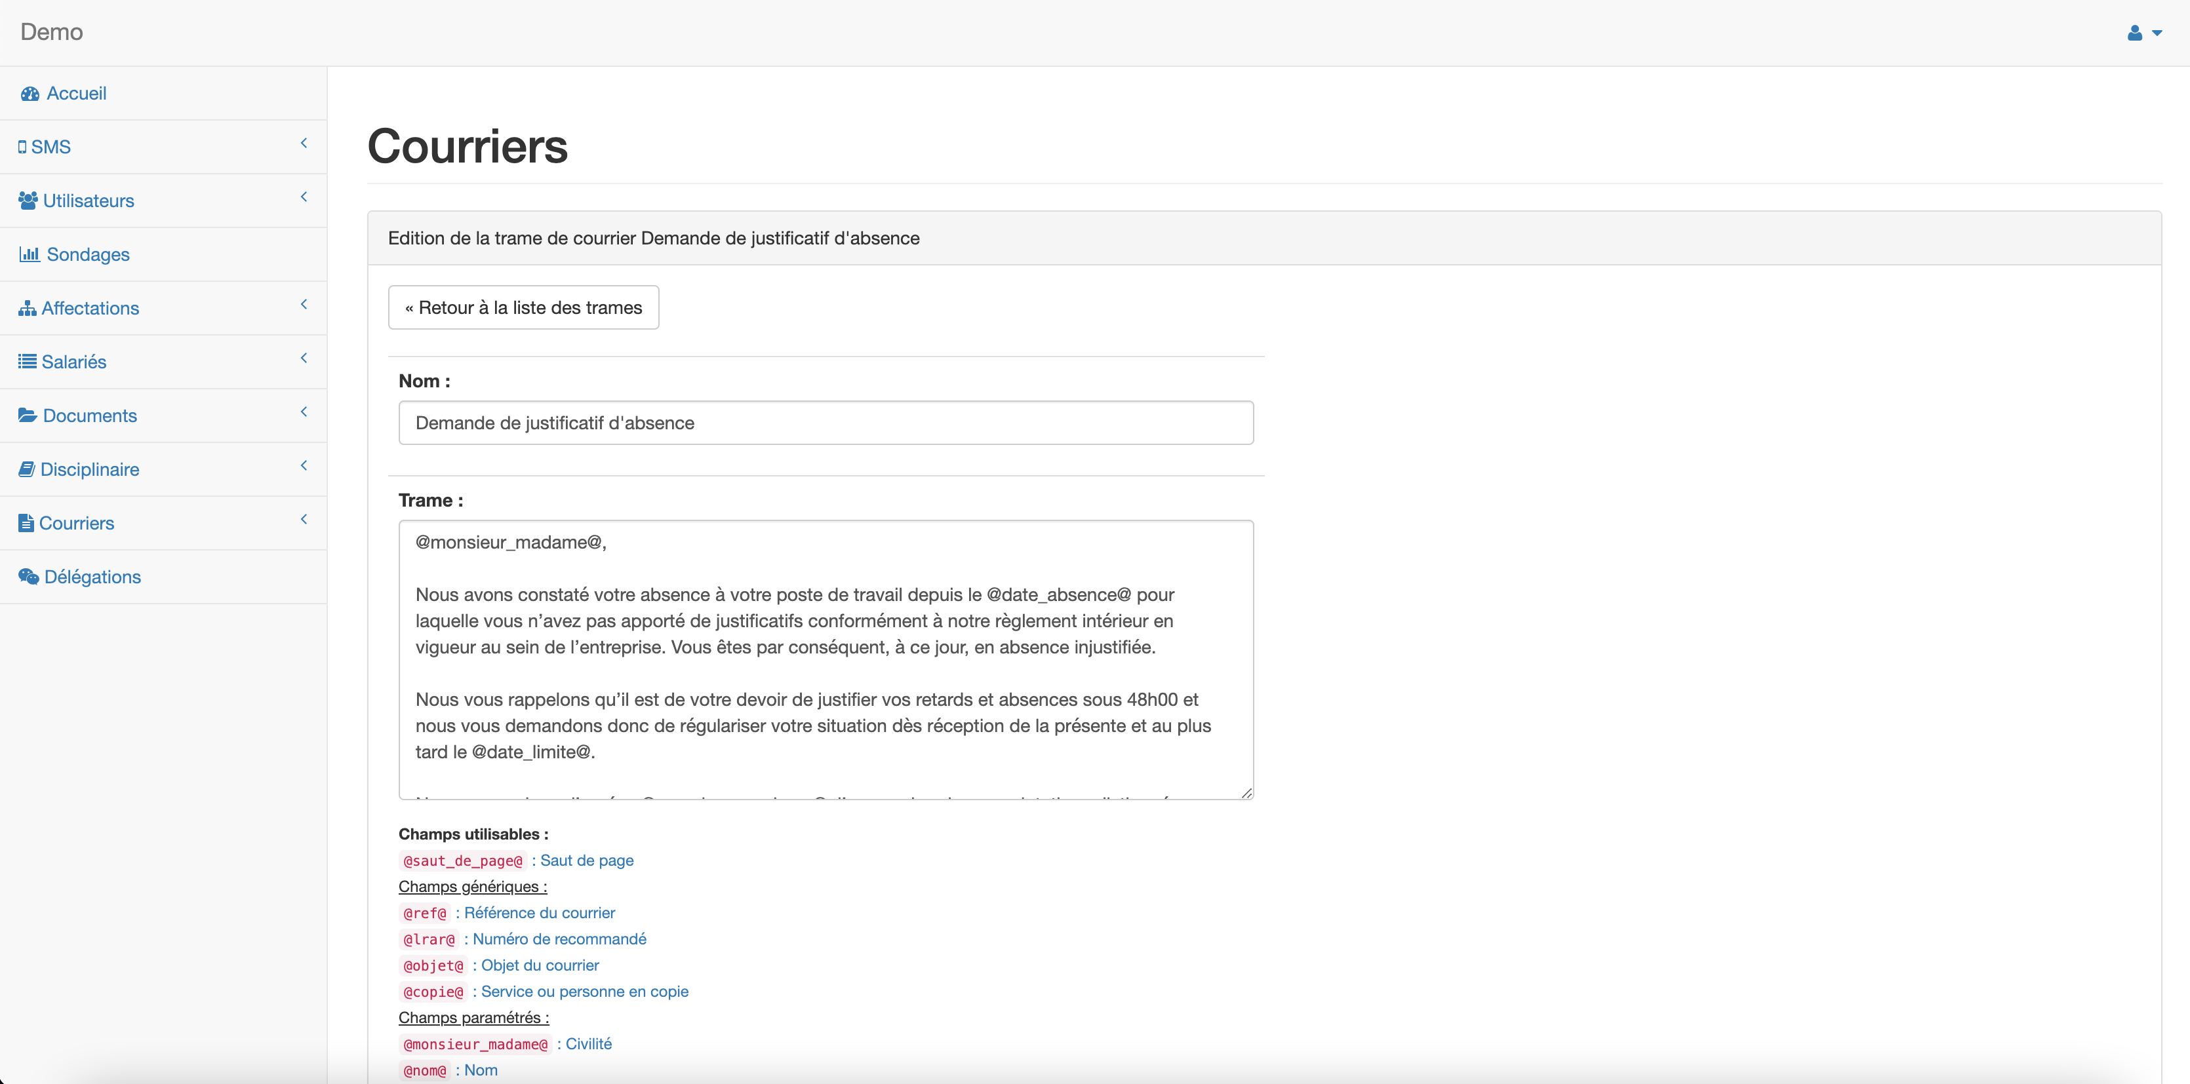The width and height of the screenshot is (2190, 1084).
Task: Click the Demo brand link
Action: [x=52, y=32]
